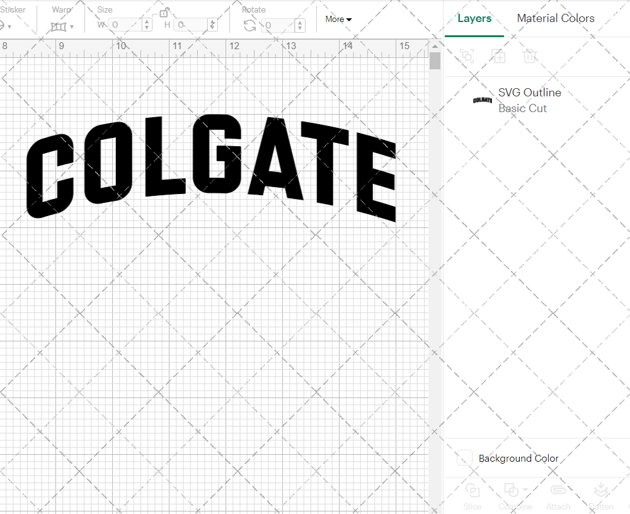
Task: Open the More dropdown menu
Action: (338, 19)
